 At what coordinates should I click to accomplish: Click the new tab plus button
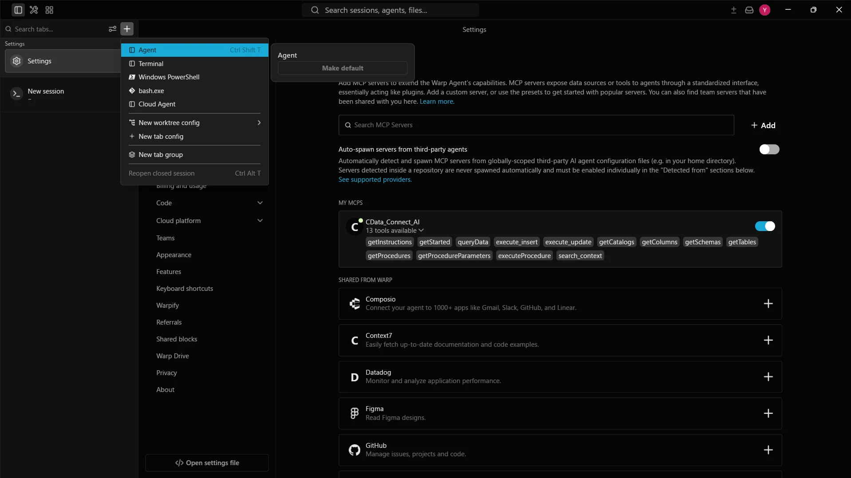(x=127, y=29)
